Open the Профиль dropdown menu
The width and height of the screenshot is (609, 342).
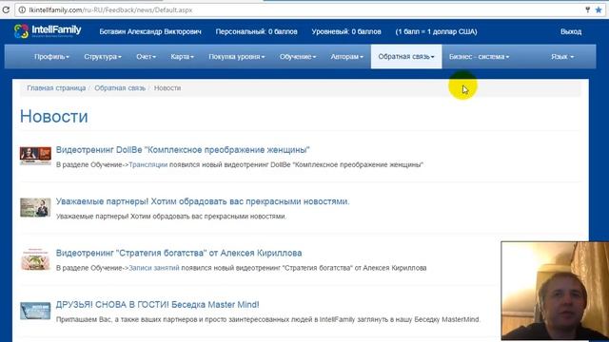[x=51, y=57]
